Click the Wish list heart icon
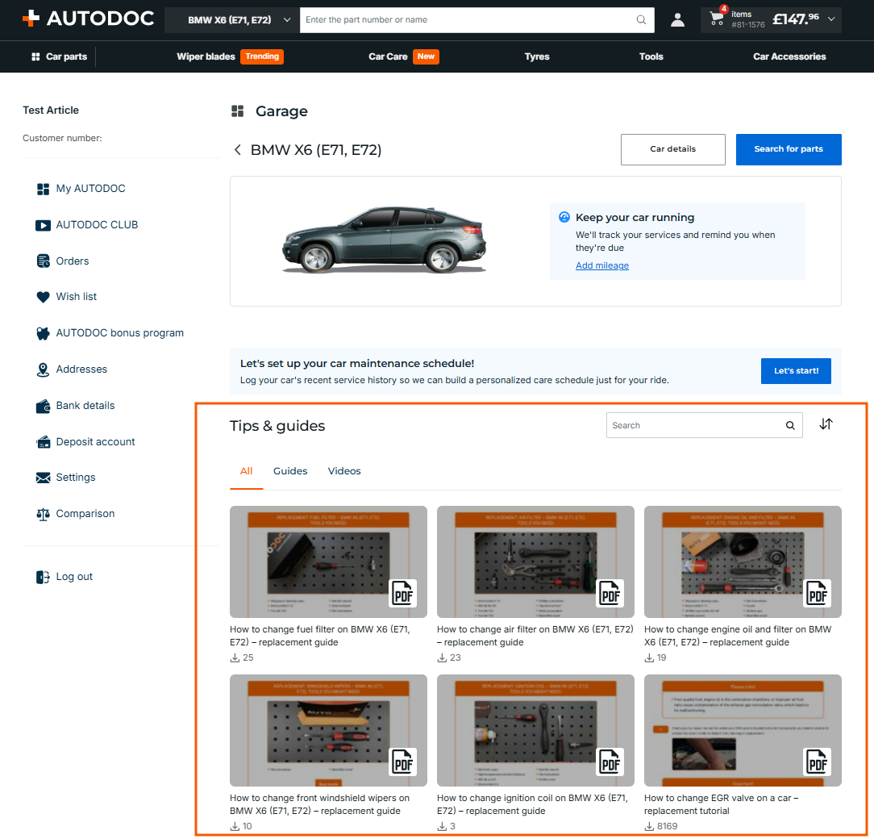This screenshot has width=874, height=839. 43,297
